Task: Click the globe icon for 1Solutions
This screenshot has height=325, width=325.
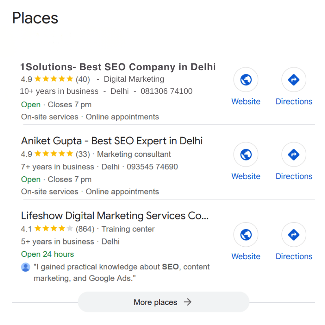Action: (246, 80)
